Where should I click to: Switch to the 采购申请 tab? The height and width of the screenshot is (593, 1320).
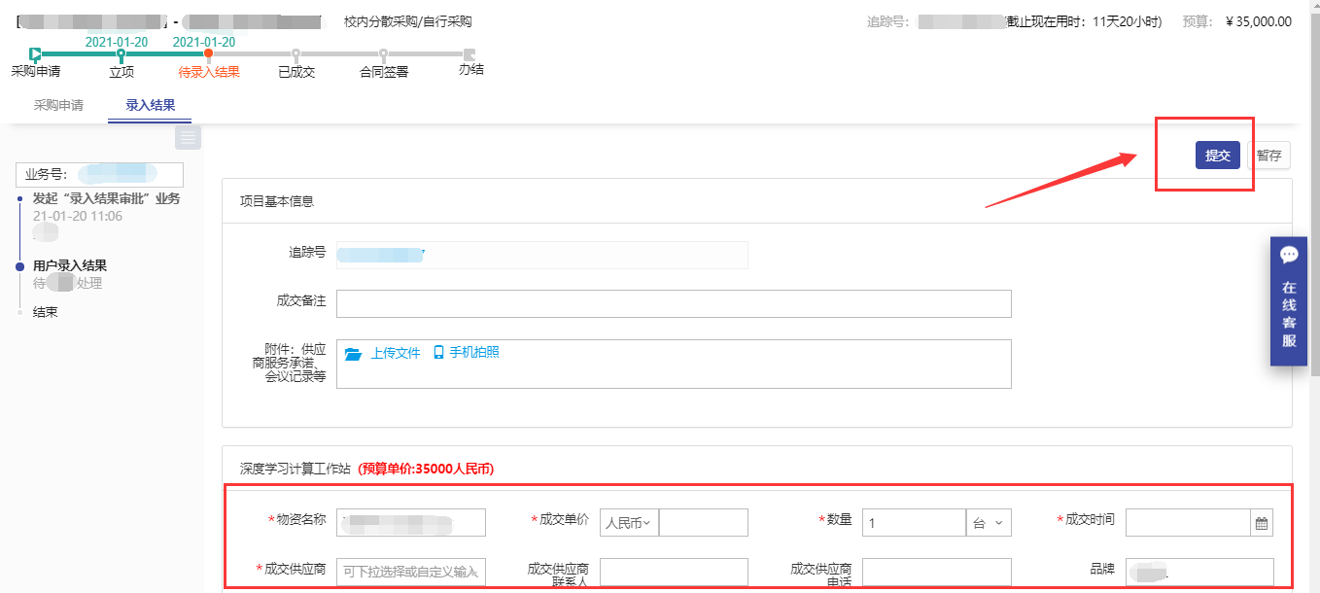[58, 105]
